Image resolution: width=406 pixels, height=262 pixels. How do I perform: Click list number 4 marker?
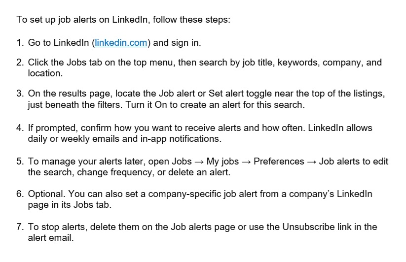(20, 128)
